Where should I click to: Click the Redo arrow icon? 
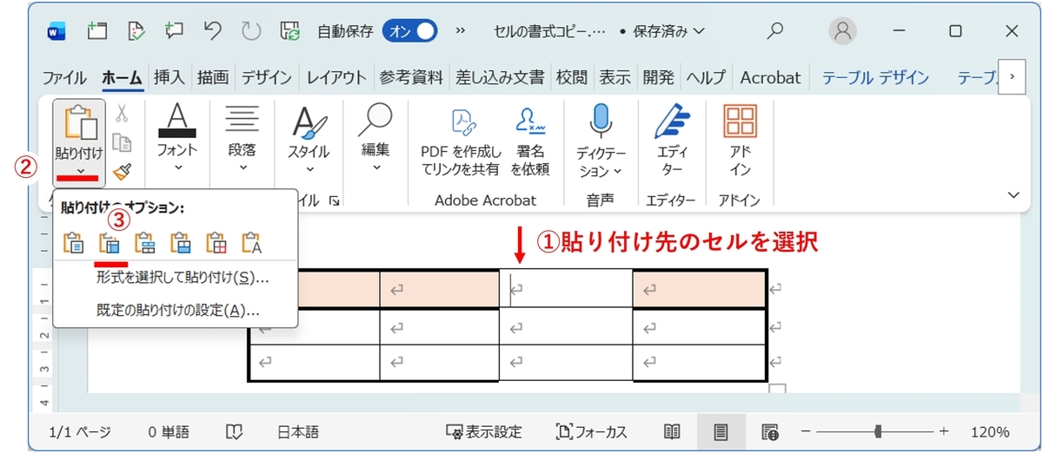pos(251,31)
